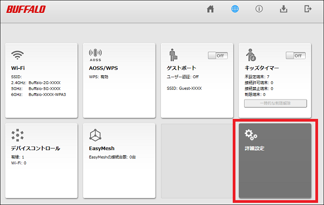Open the firmware download icon
Viewport: 324px width, 205px height.
pos(283,9)
